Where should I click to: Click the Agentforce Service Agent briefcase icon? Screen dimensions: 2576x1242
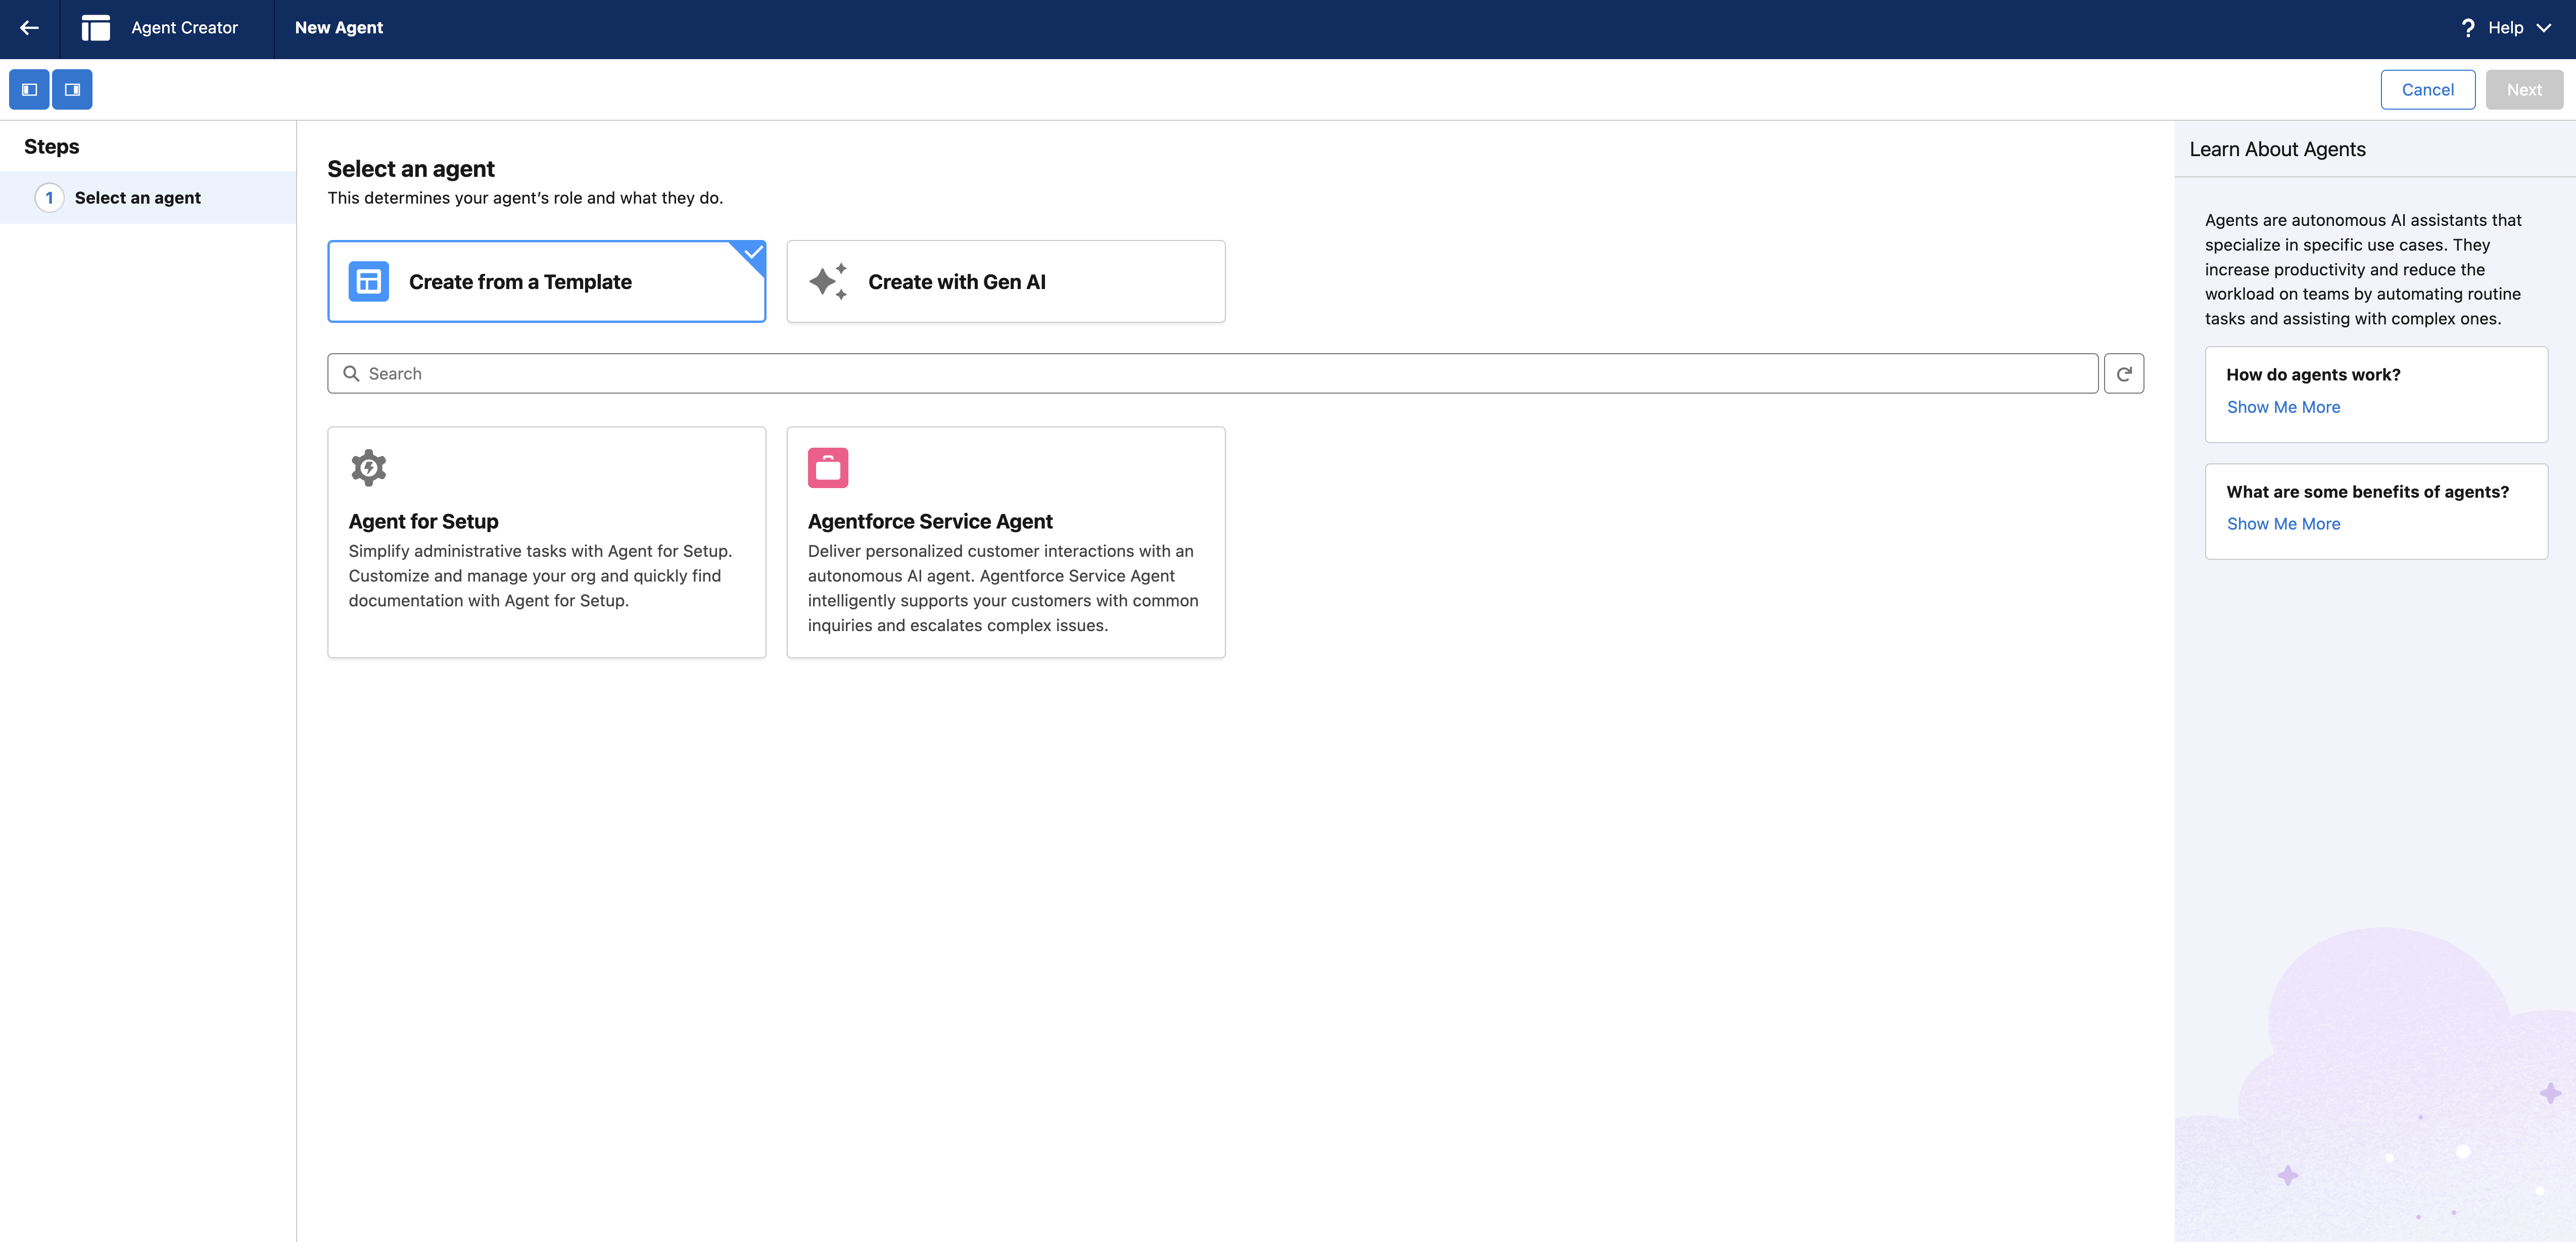click(828, 468)
